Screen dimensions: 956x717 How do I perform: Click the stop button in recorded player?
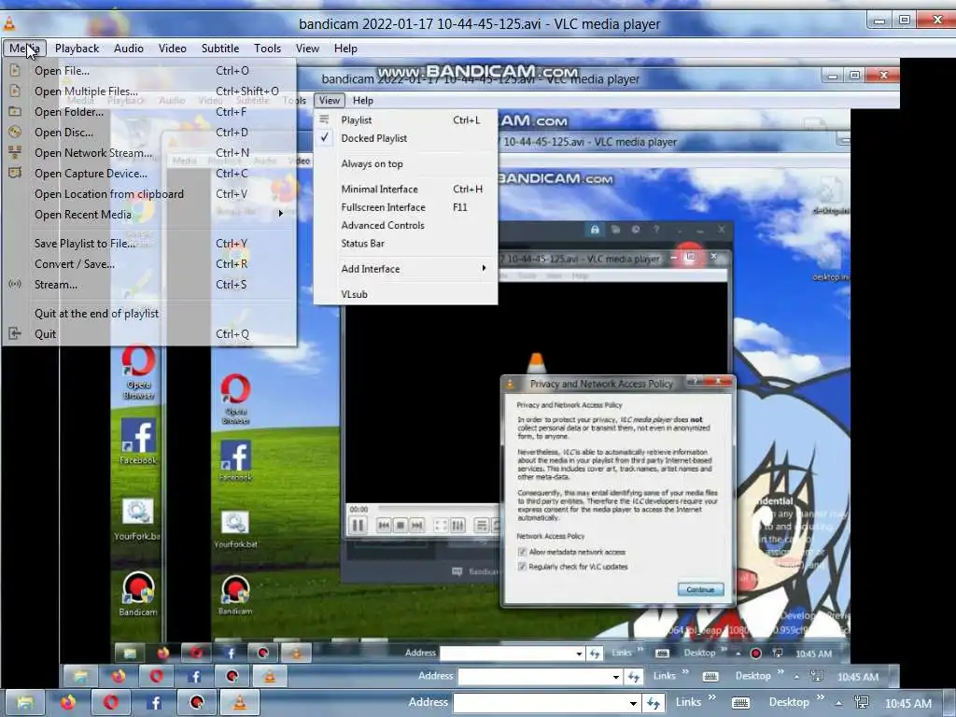coord(400,525)
